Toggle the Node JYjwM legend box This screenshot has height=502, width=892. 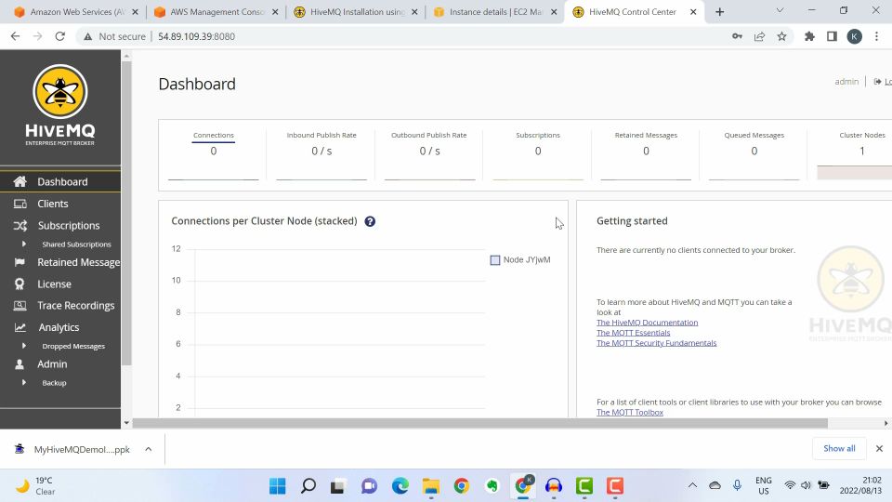pyautogui.click(x=495, y=260)
